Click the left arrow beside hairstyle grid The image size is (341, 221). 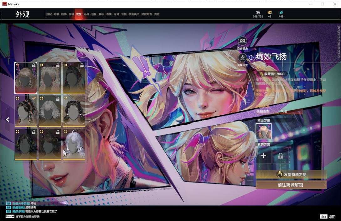8,119
